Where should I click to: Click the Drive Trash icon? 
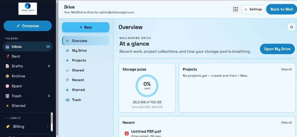67,100
